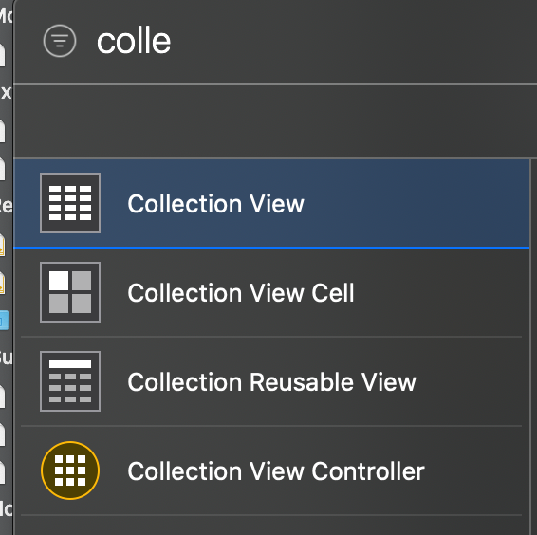Click the empty detail area above results list

coord(275,121)
